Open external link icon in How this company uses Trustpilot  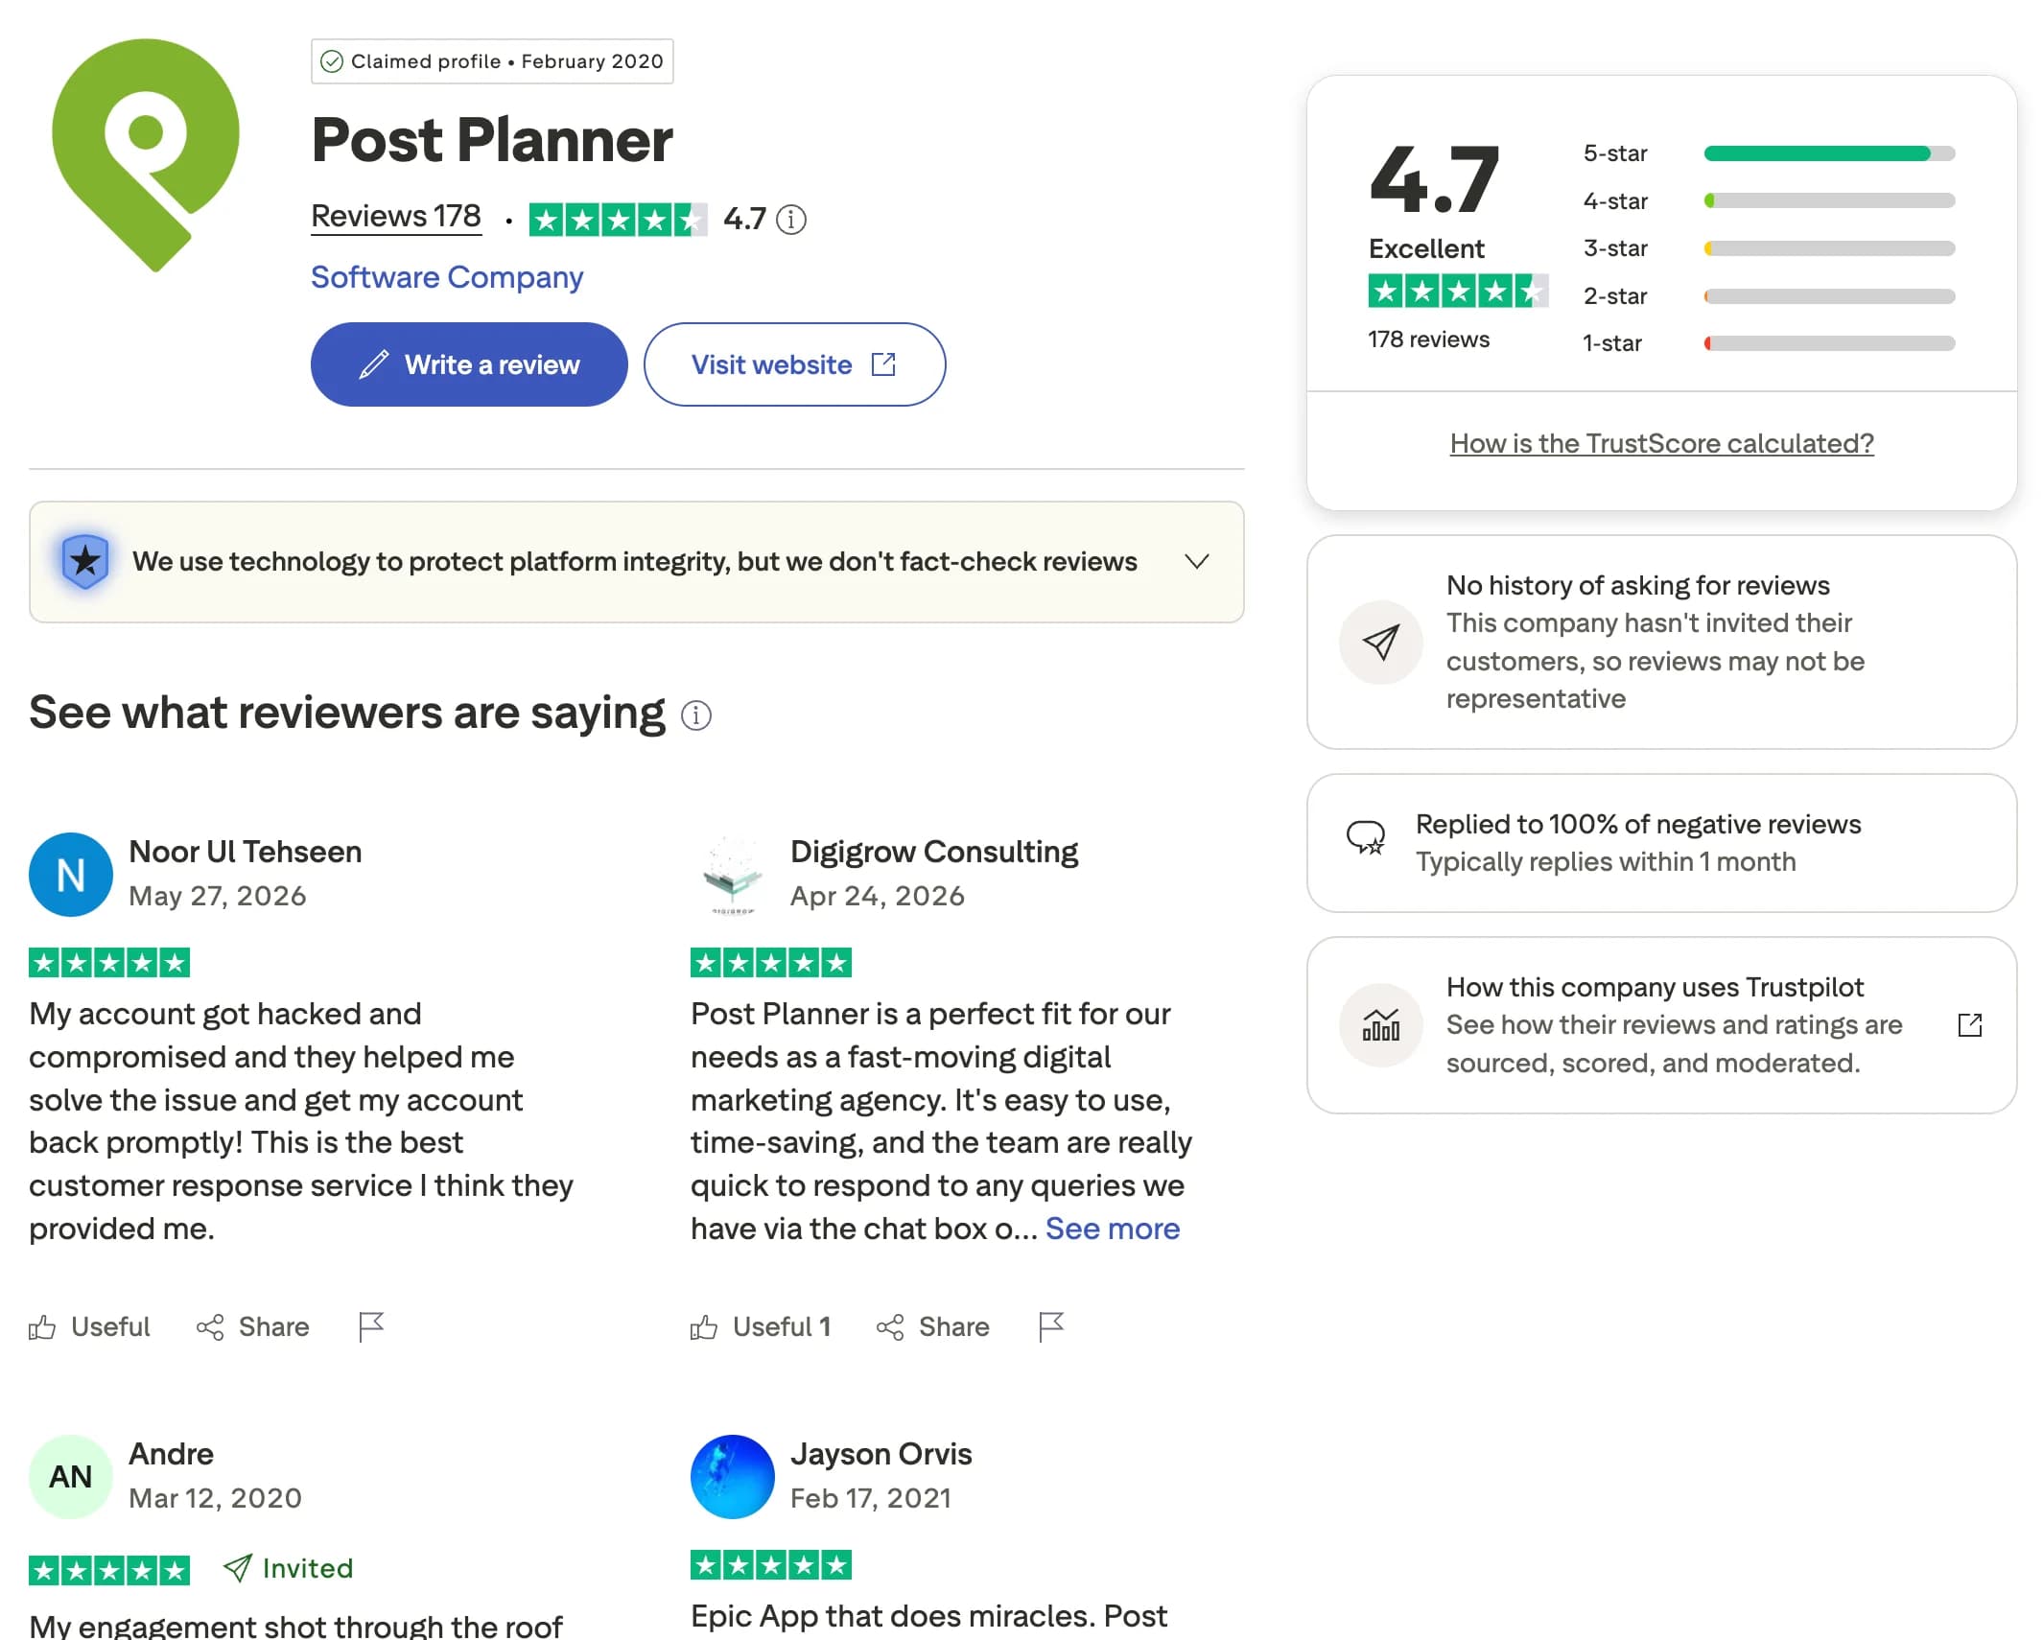click(x=1969, y=1025)
